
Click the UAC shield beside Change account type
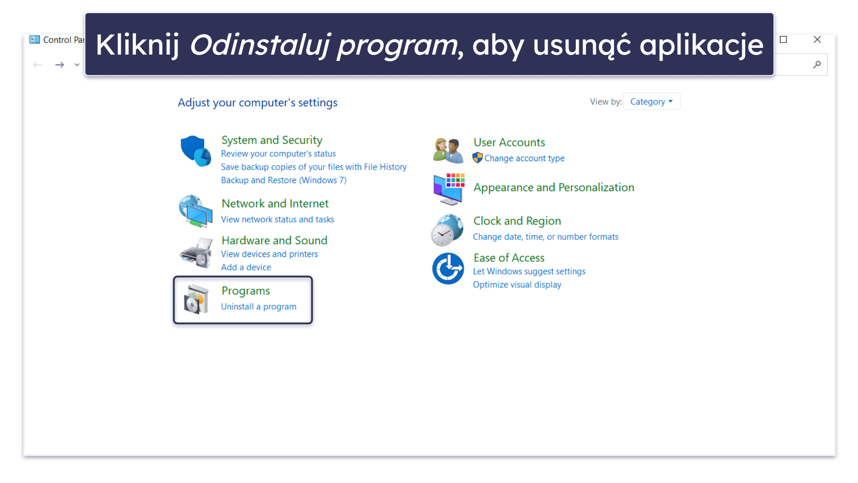[477, 158]
